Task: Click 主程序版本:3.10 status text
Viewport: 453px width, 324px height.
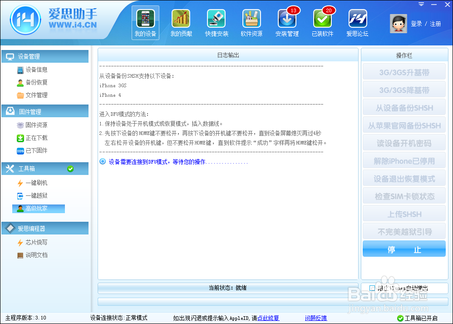Action: click(x=26, y=318)
